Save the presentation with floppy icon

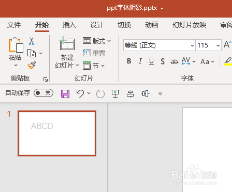click(65, 94)
